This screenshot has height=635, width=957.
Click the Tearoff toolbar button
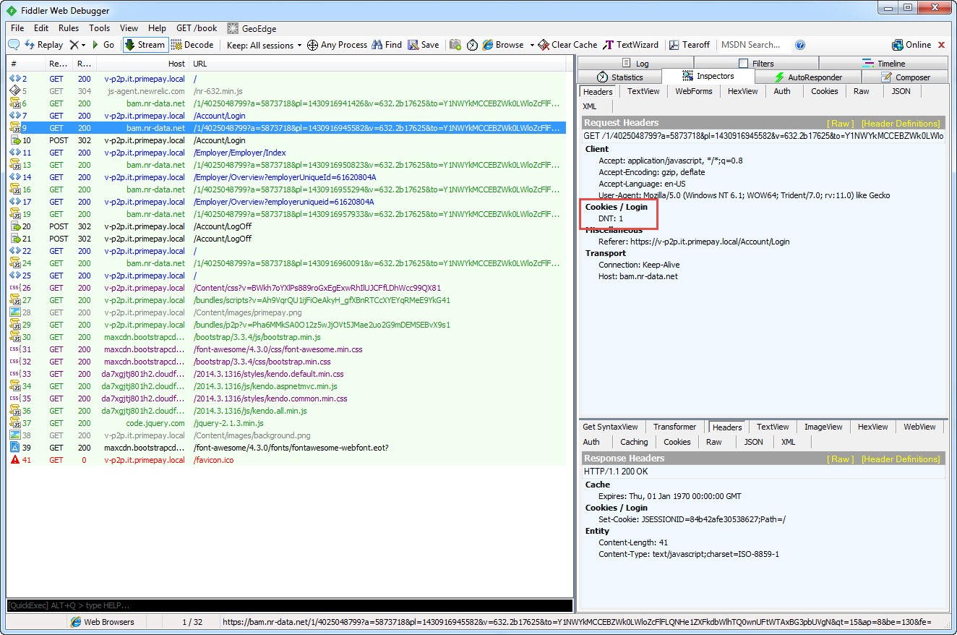point(690,45)
